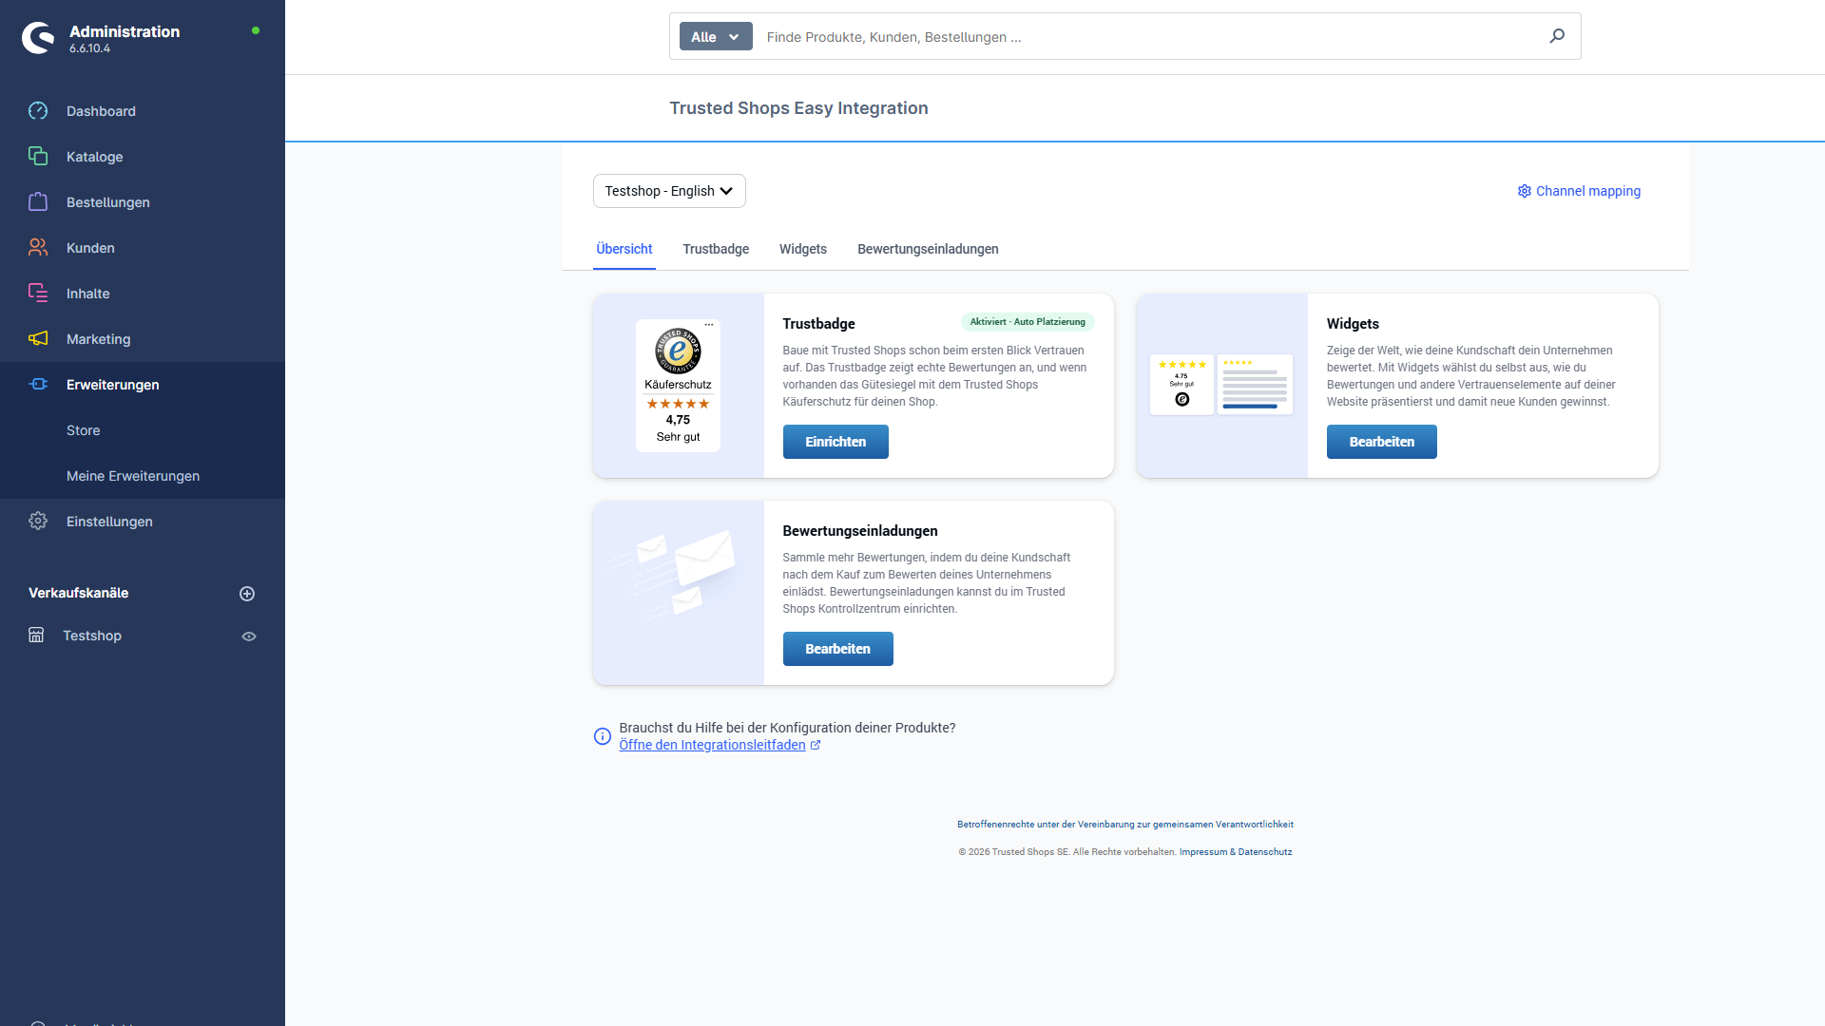
Task: Switch to the Bewertungseinladungen tab
Action: click(927, 249)
